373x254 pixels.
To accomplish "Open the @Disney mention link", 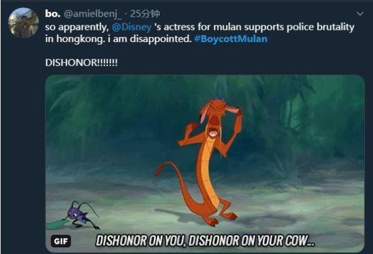I will pos(132,27).
